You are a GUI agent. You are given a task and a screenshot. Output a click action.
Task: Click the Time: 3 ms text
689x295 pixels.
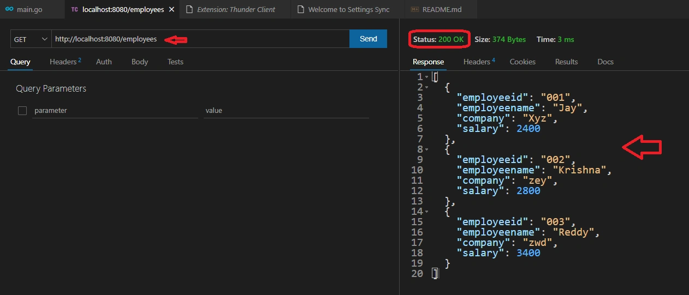(555, 39)
